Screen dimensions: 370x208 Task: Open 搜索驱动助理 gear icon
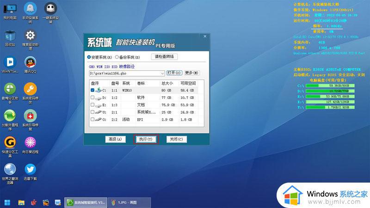tap(30, 40)
